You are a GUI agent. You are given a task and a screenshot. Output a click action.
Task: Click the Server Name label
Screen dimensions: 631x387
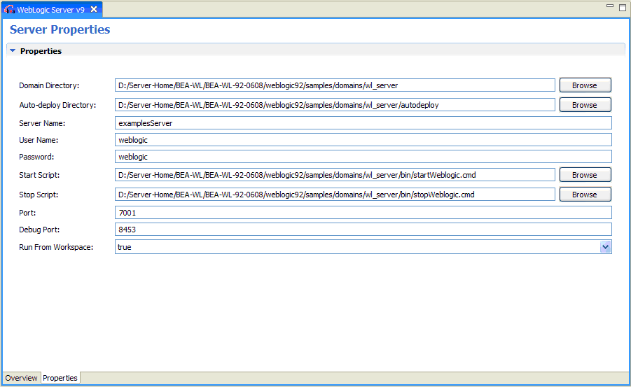coord(42,123)
